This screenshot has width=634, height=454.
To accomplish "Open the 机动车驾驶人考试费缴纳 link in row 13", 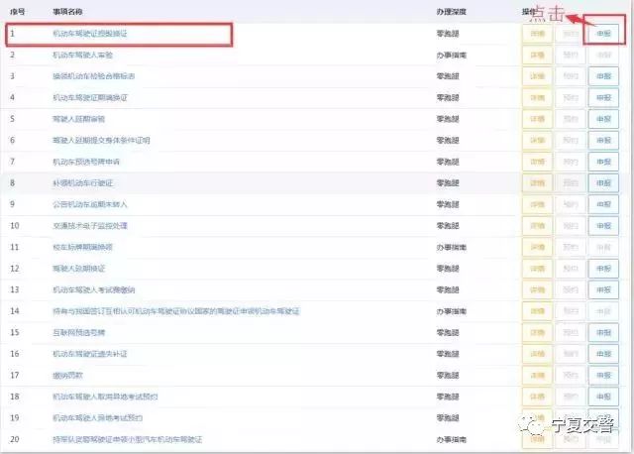I will tap(94, 289).
